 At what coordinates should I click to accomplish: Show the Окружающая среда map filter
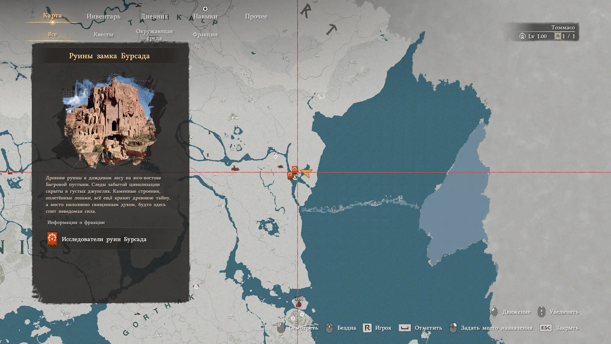[154, 34]
